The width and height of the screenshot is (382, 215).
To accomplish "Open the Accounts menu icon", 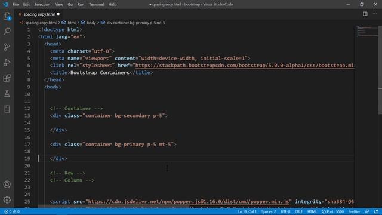I will (7, 185).
